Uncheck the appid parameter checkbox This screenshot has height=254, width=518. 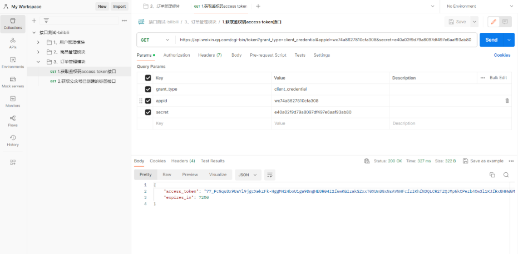[x=148, y=101]
